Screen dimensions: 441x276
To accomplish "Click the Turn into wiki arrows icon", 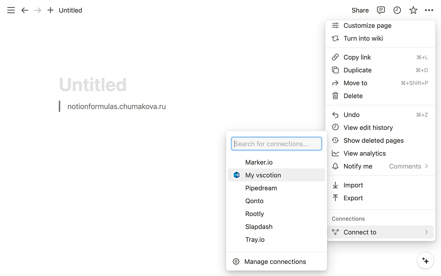I will [335, 38].
